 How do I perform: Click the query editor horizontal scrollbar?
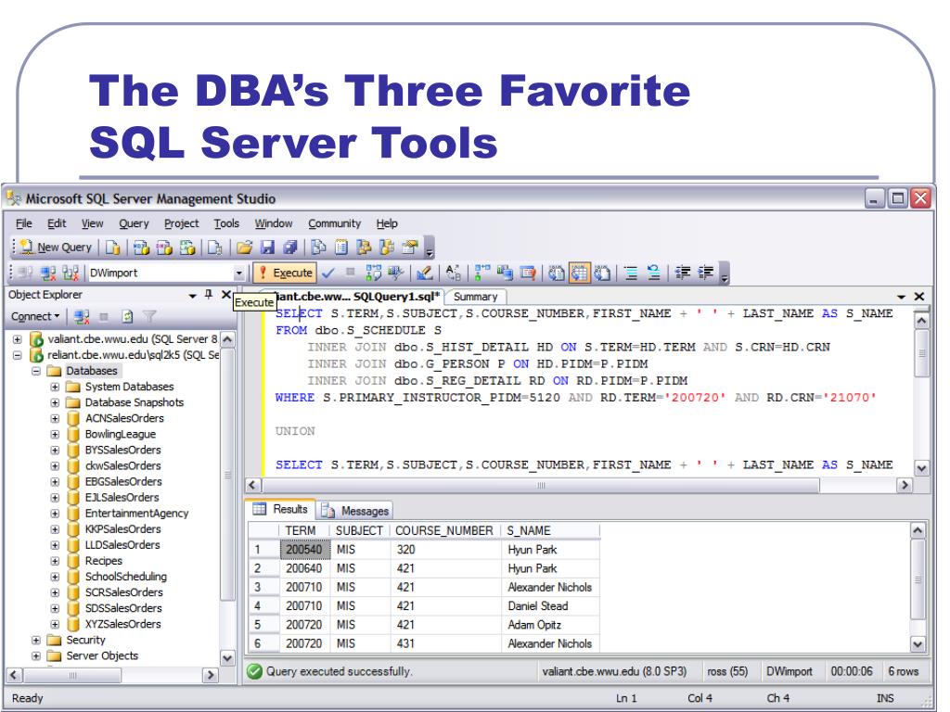[x=541, y=485]
